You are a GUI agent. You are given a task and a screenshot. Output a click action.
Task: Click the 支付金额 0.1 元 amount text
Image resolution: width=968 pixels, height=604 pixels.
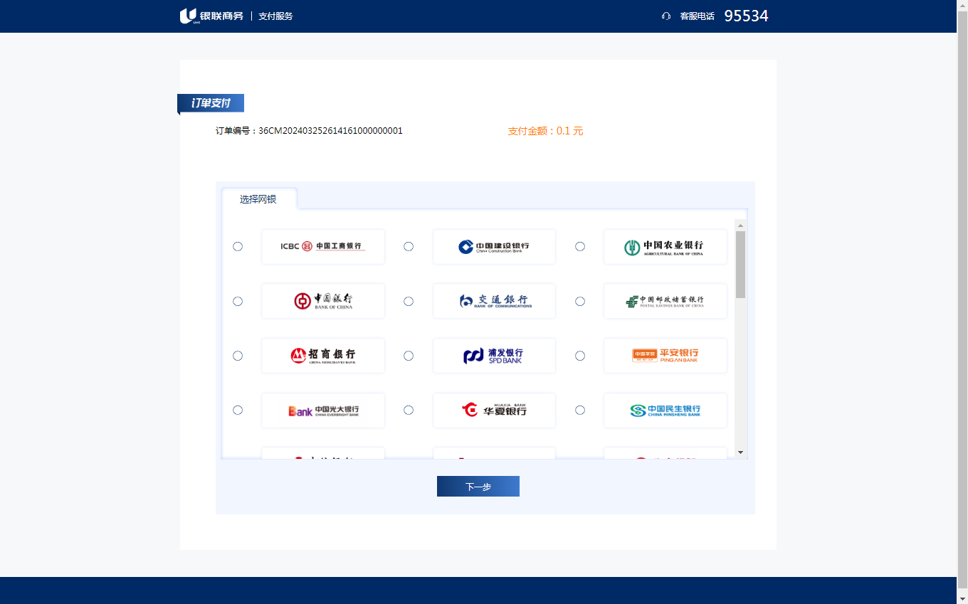tap(545, 131)
